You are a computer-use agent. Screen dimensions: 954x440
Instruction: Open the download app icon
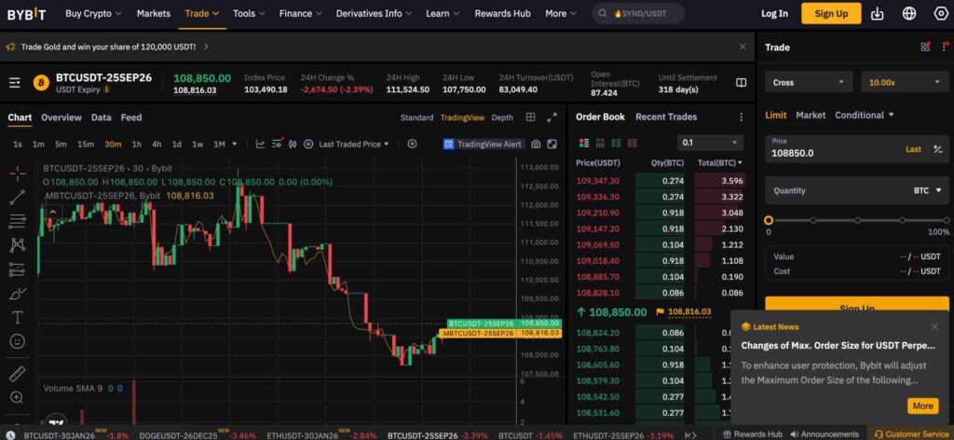(x=878, y=13)
